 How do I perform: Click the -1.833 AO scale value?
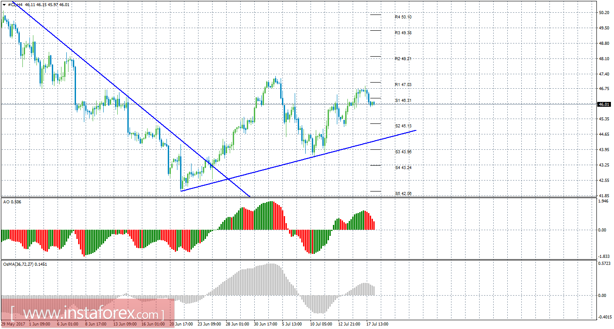(603, 257)
